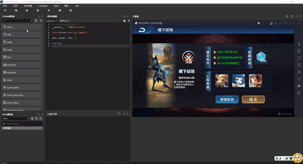
Task: Click the Open folder toolbar icon
Action: pyautogui.click(x=16, y=10)
